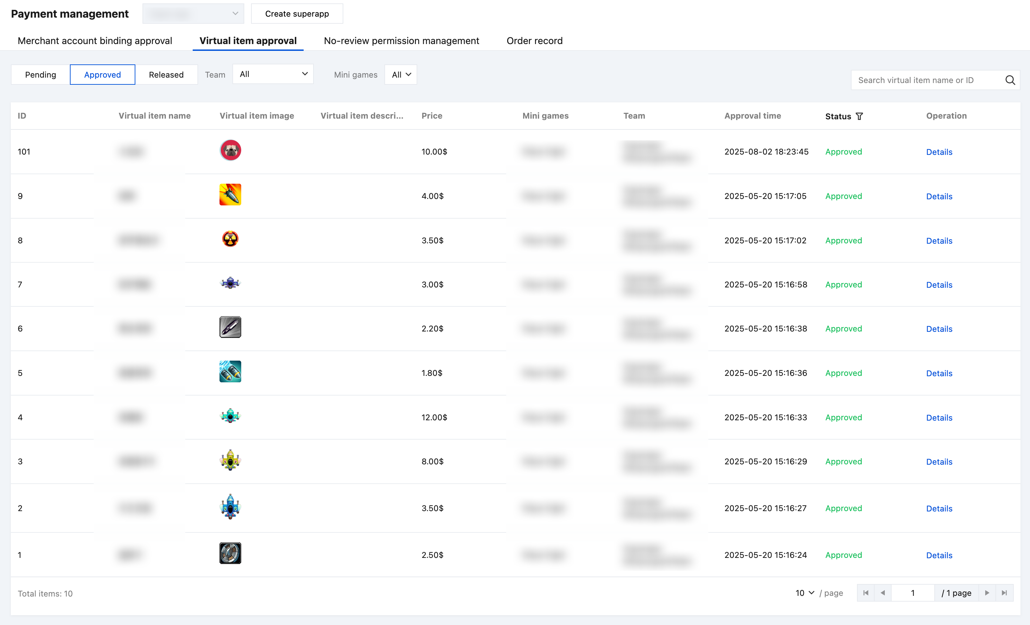This screenshot has height=625, width=1030.
Task: Open the Team filter dropdown
Action: click(273, 74)
